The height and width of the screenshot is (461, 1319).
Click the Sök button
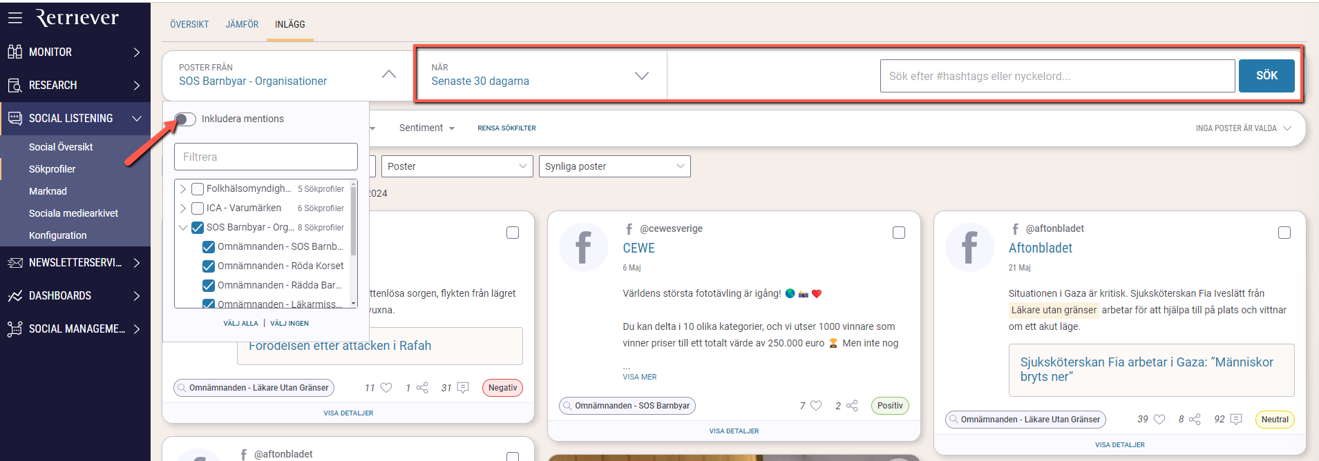1266,75
